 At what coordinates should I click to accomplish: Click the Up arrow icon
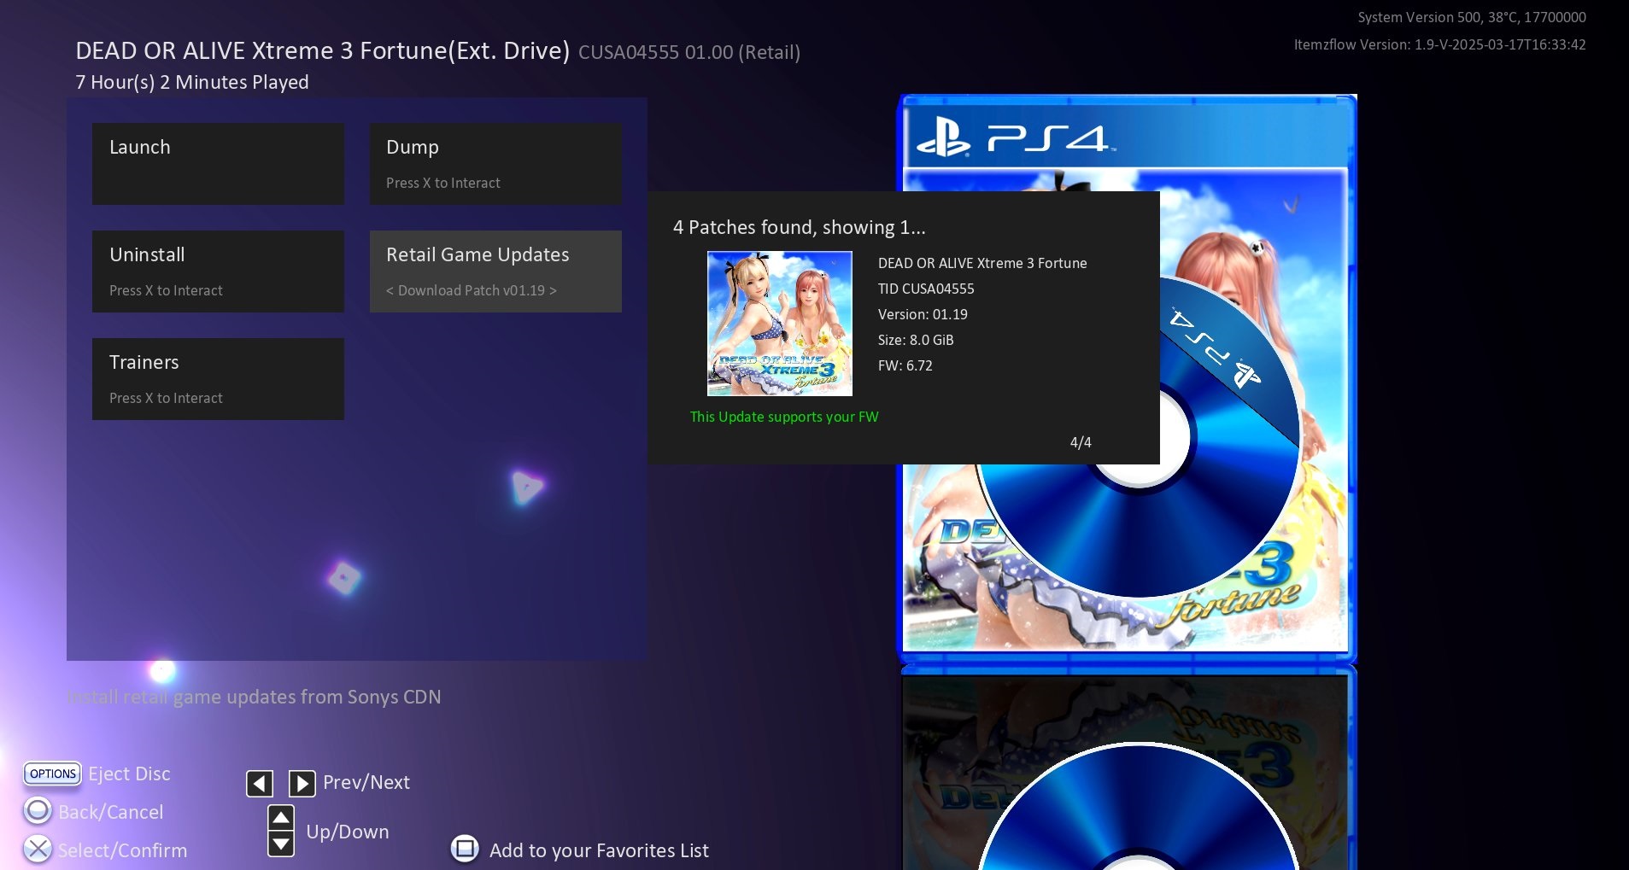coord(281,818)
